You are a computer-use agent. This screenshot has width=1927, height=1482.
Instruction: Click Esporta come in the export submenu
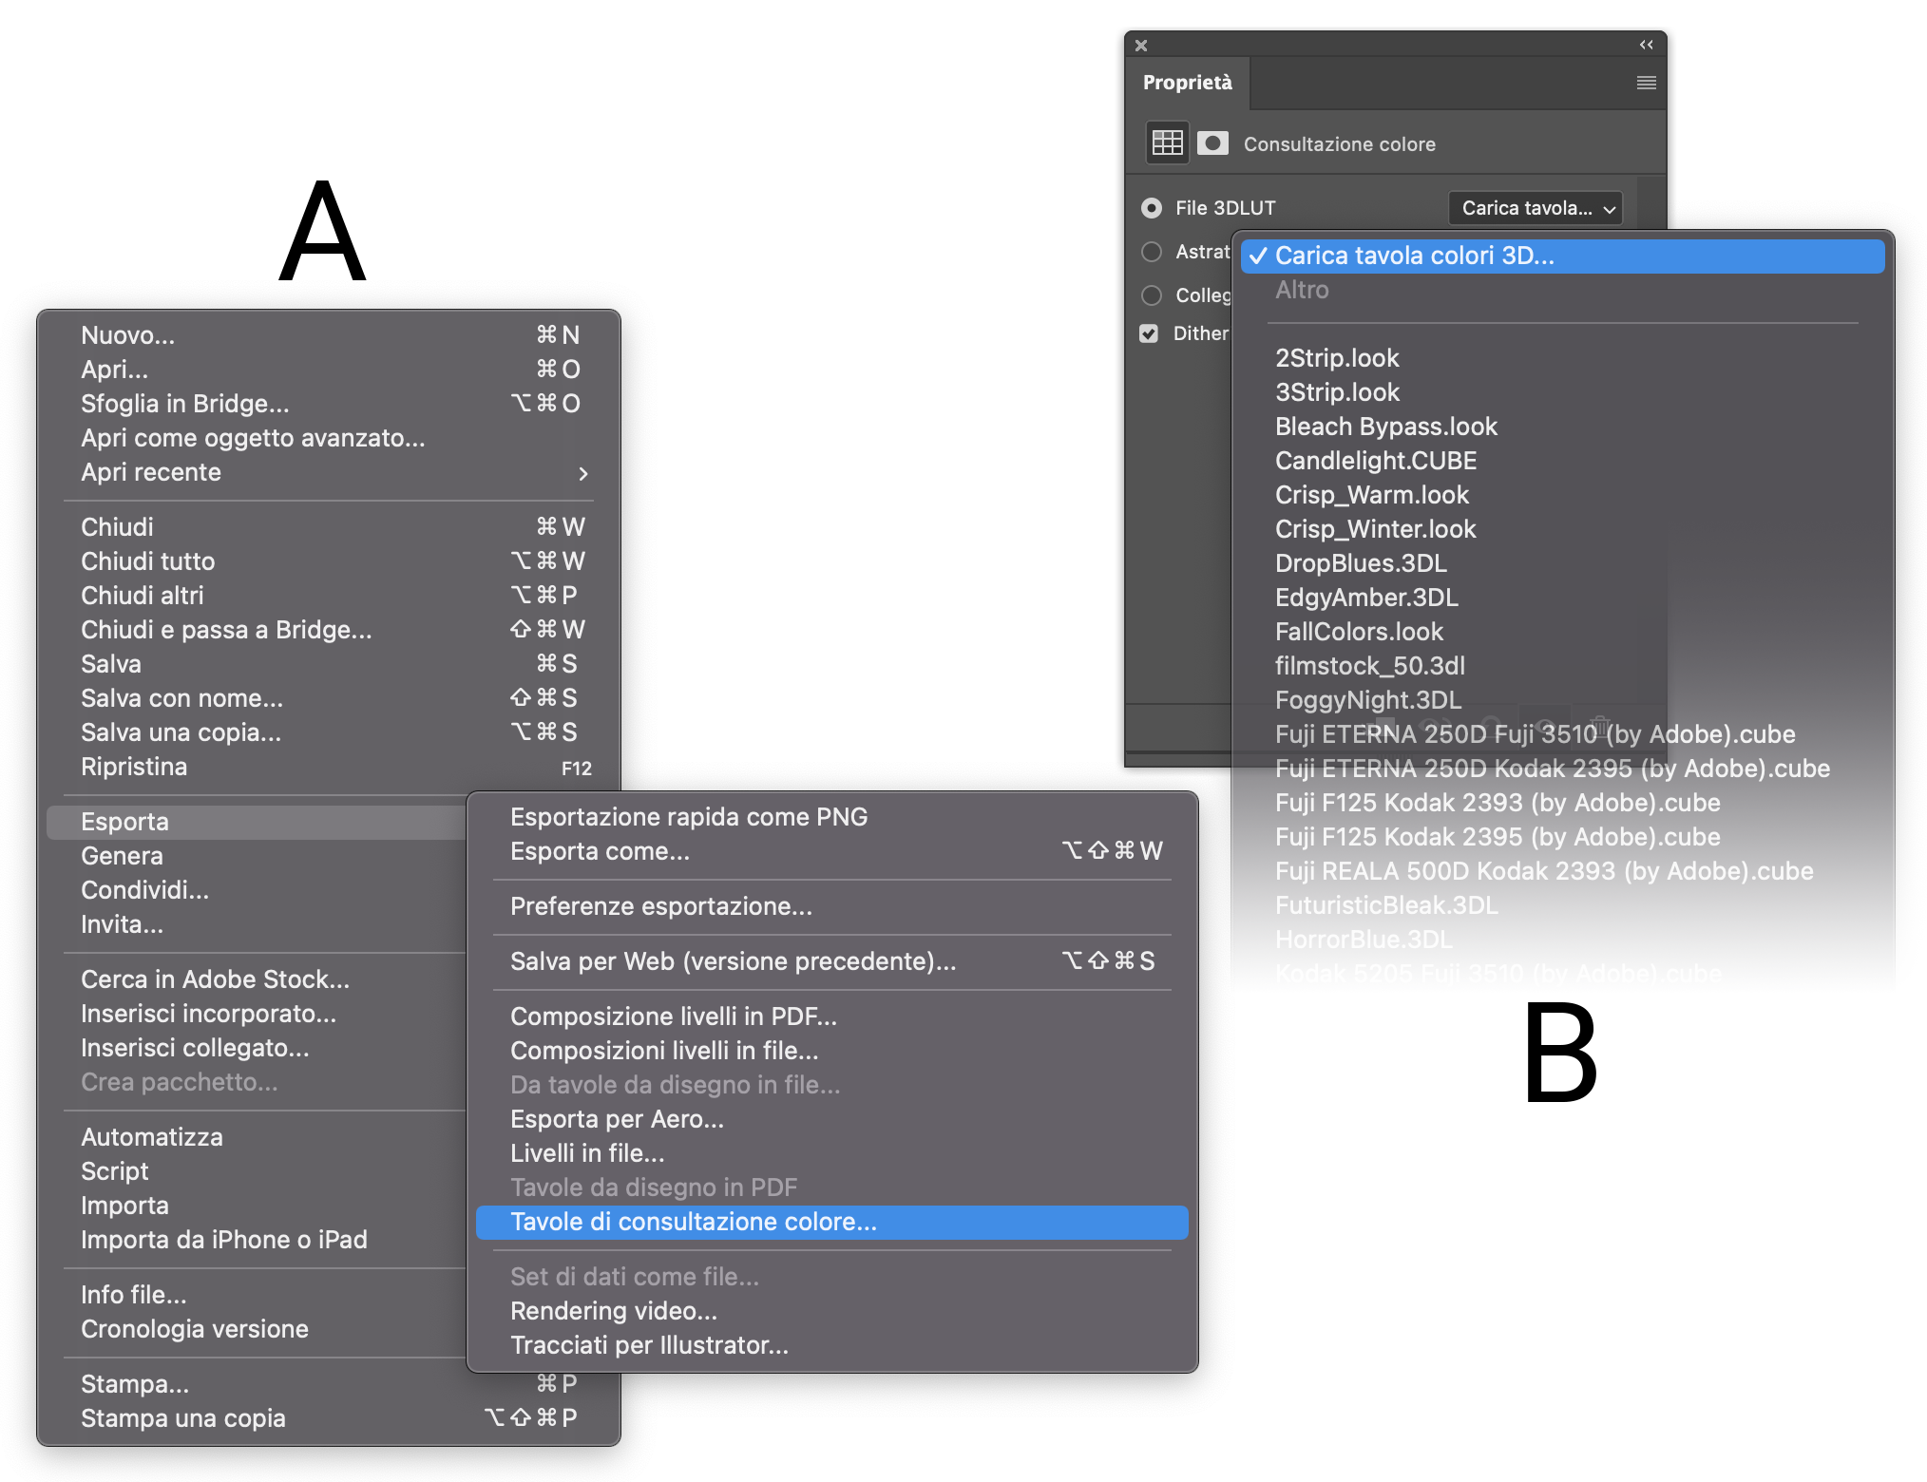pos(600,851)
